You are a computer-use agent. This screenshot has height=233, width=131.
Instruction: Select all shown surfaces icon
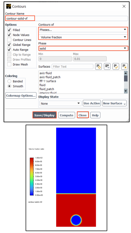point(116,66)
